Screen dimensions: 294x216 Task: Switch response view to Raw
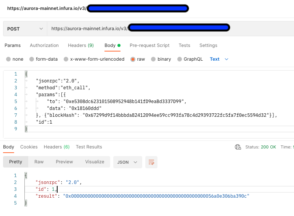point(39,162)
